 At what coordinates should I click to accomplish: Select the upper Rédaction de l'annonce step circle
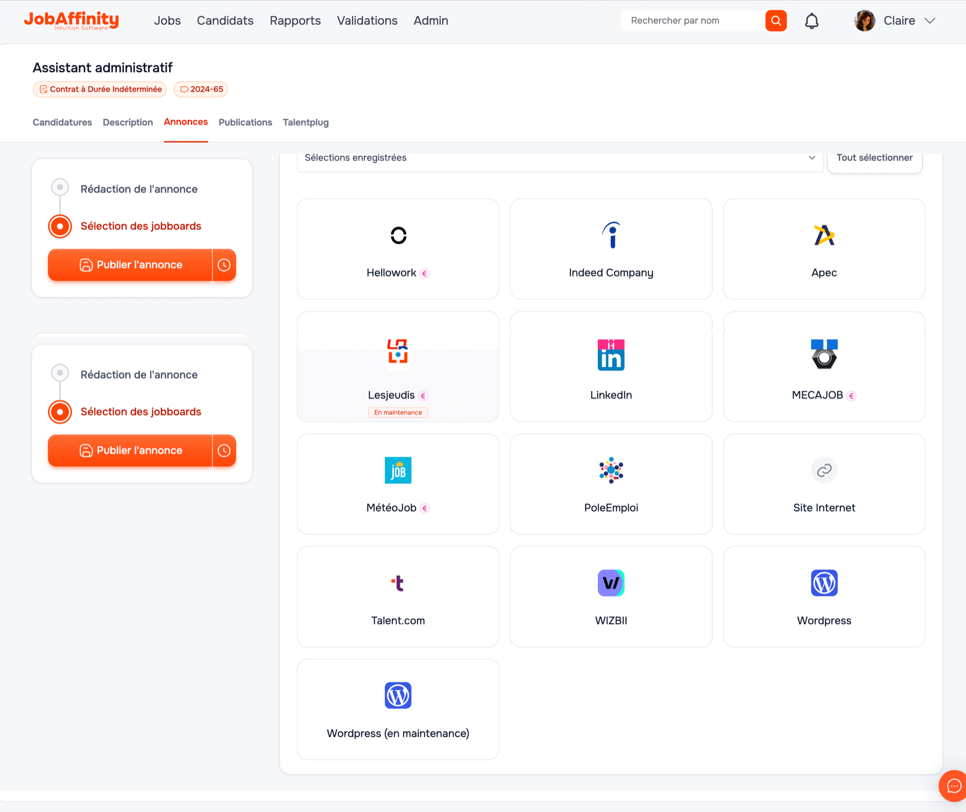[60, 187]
